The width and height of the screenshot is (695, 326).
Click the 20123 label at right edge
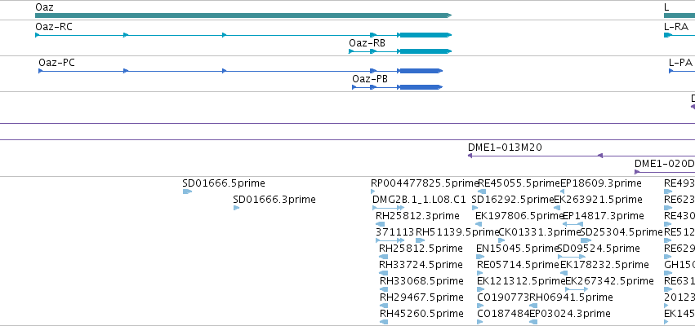coord(679,297)
